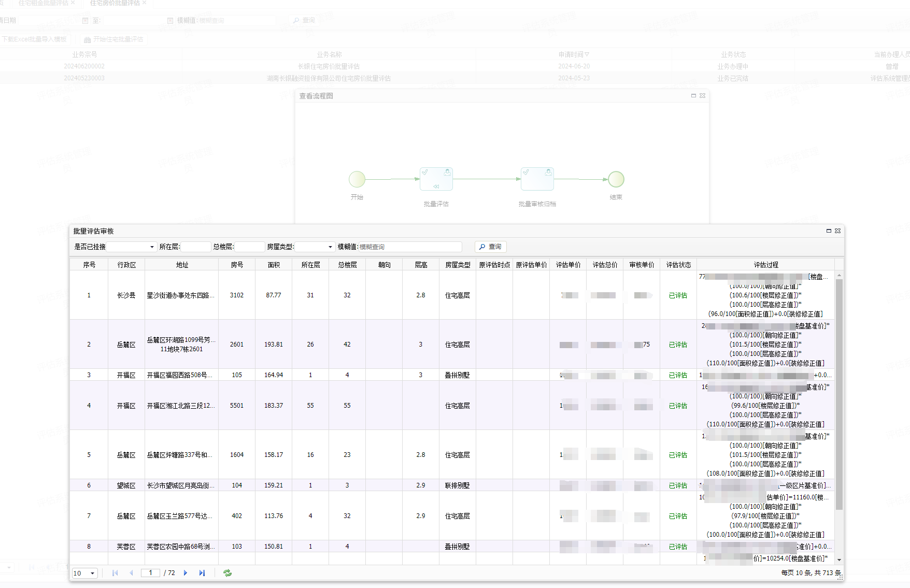This screenshot has width=910, height=588.
Task: Go to the last page icon
Action: [202, 573]
